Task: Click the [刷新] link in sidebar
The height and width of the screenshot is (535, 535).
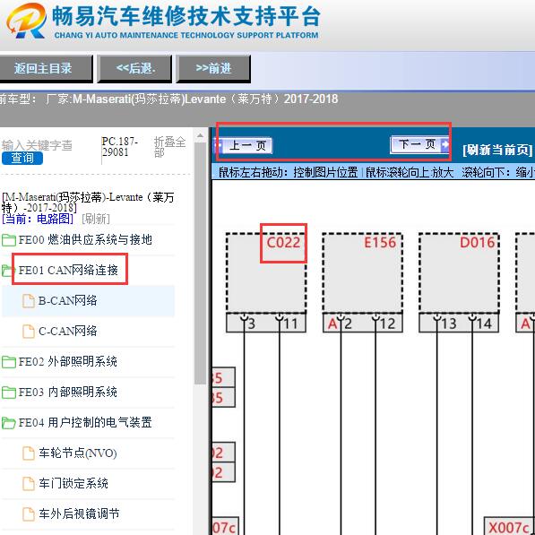Action: click(x=96, y=219)
